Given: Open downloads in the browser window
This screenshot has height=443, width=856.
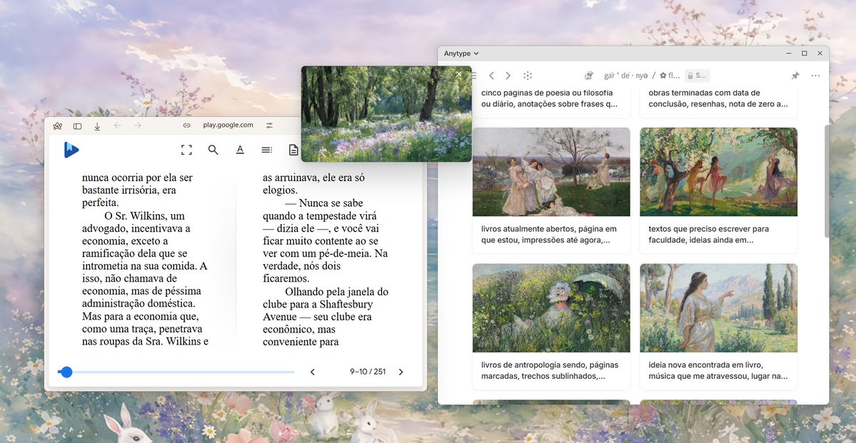Looking at the screenshot, I should 97,126.
